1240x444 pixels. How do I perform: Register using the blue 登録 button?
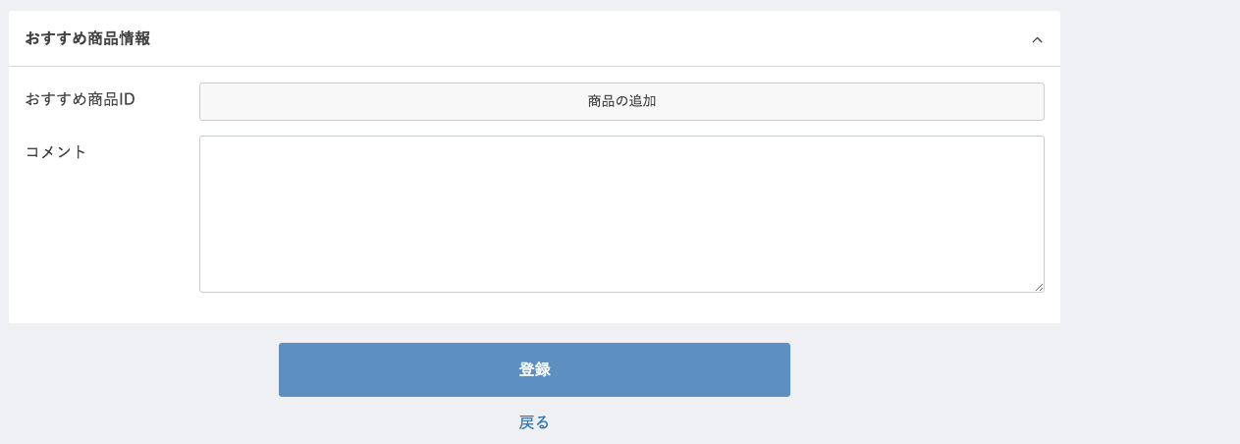tap(534, 369)
